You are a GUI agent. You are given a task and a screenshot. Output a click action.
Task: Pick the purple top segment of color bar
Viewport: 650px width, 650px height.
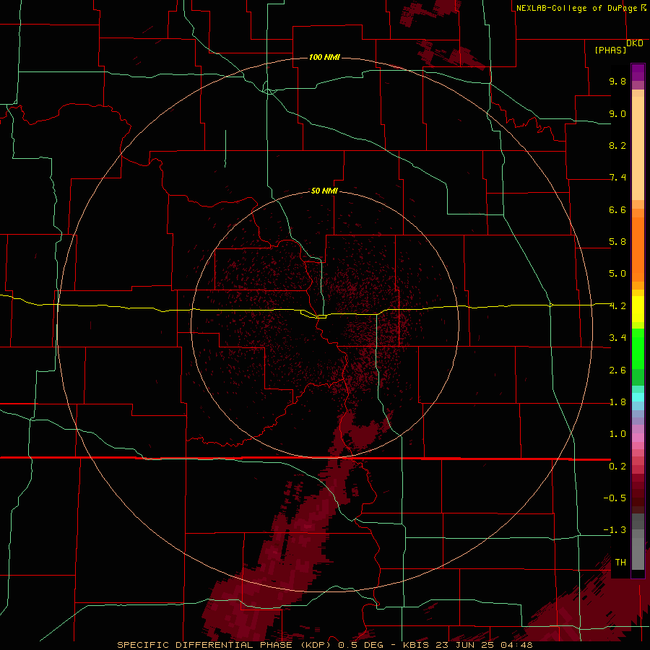[638, 72]
